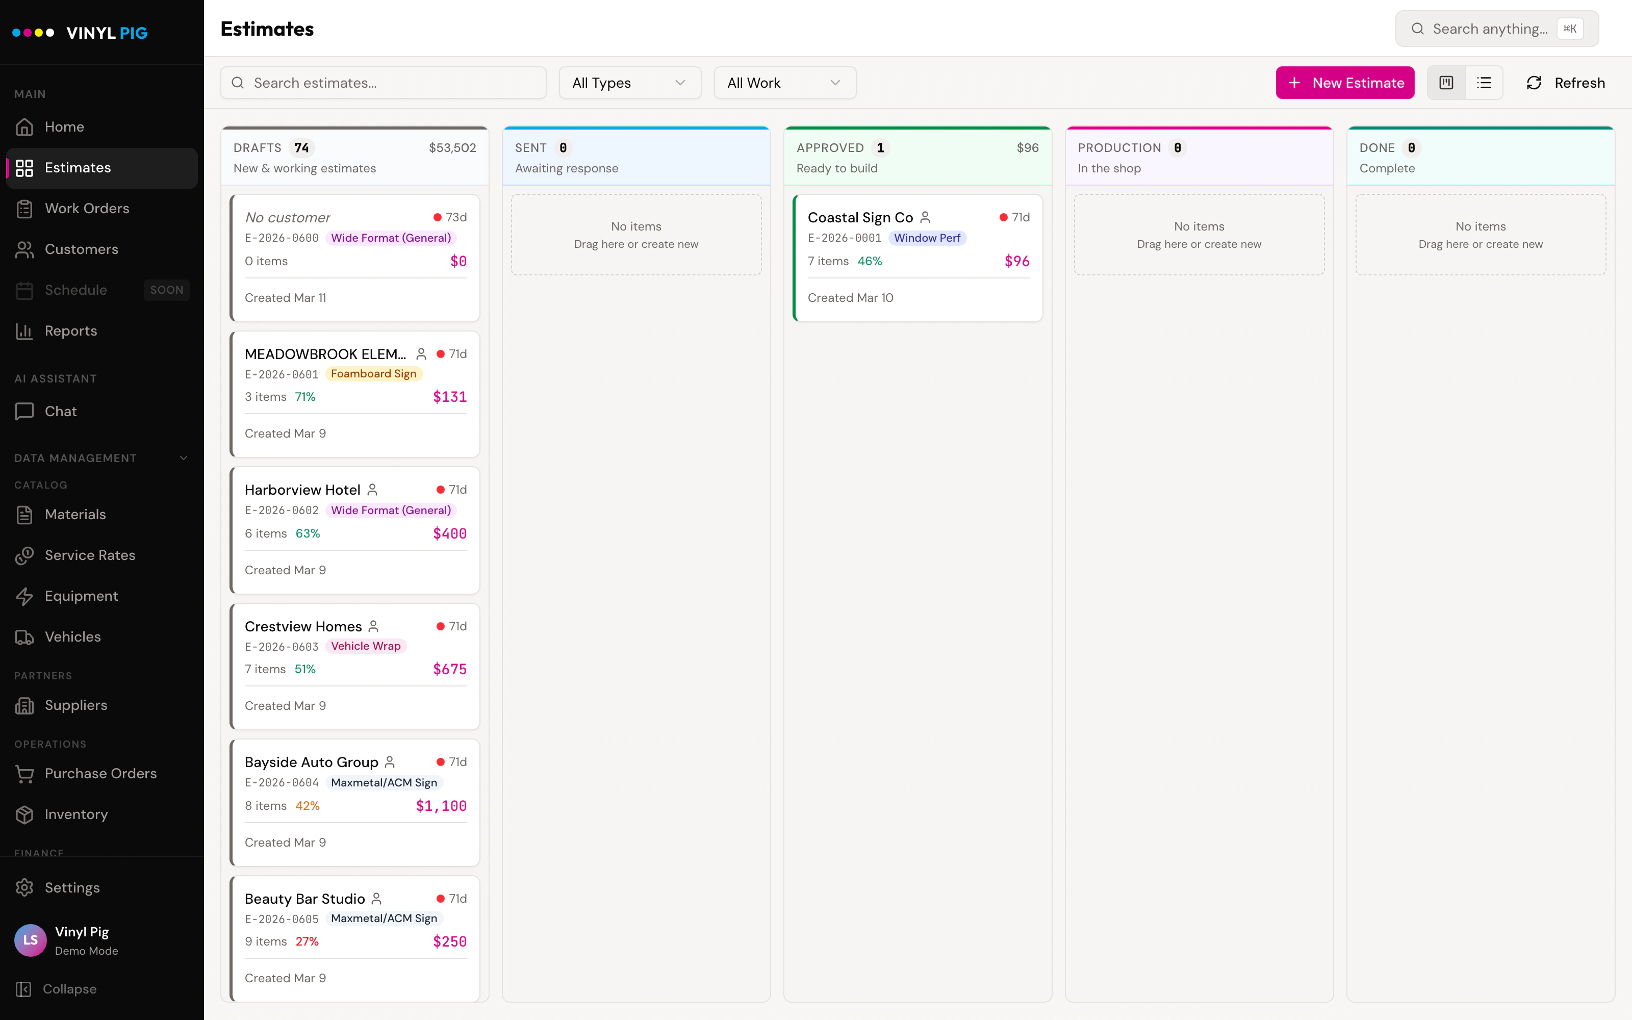Click estimate number E-2026-0604
This screenshot has width=1632, height=1020.
coord(281,782)
